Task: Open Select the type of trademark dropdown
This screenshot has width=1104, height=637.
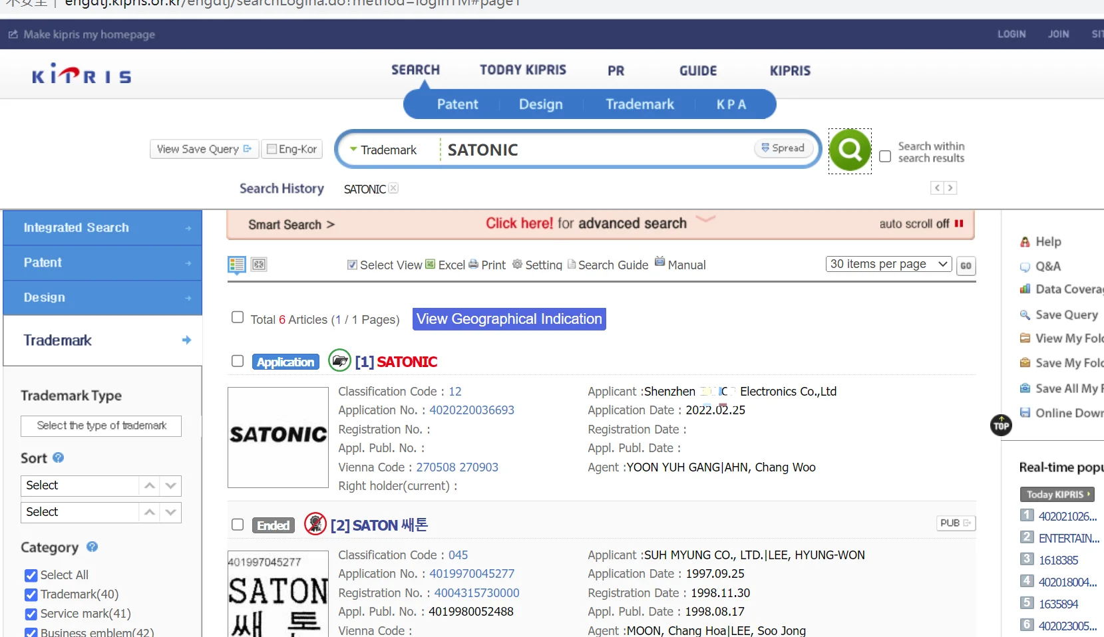Action: click(x=101, y=426)
